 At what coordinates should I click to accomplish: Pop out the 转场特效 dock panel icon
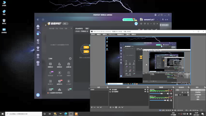click(188, 87)
